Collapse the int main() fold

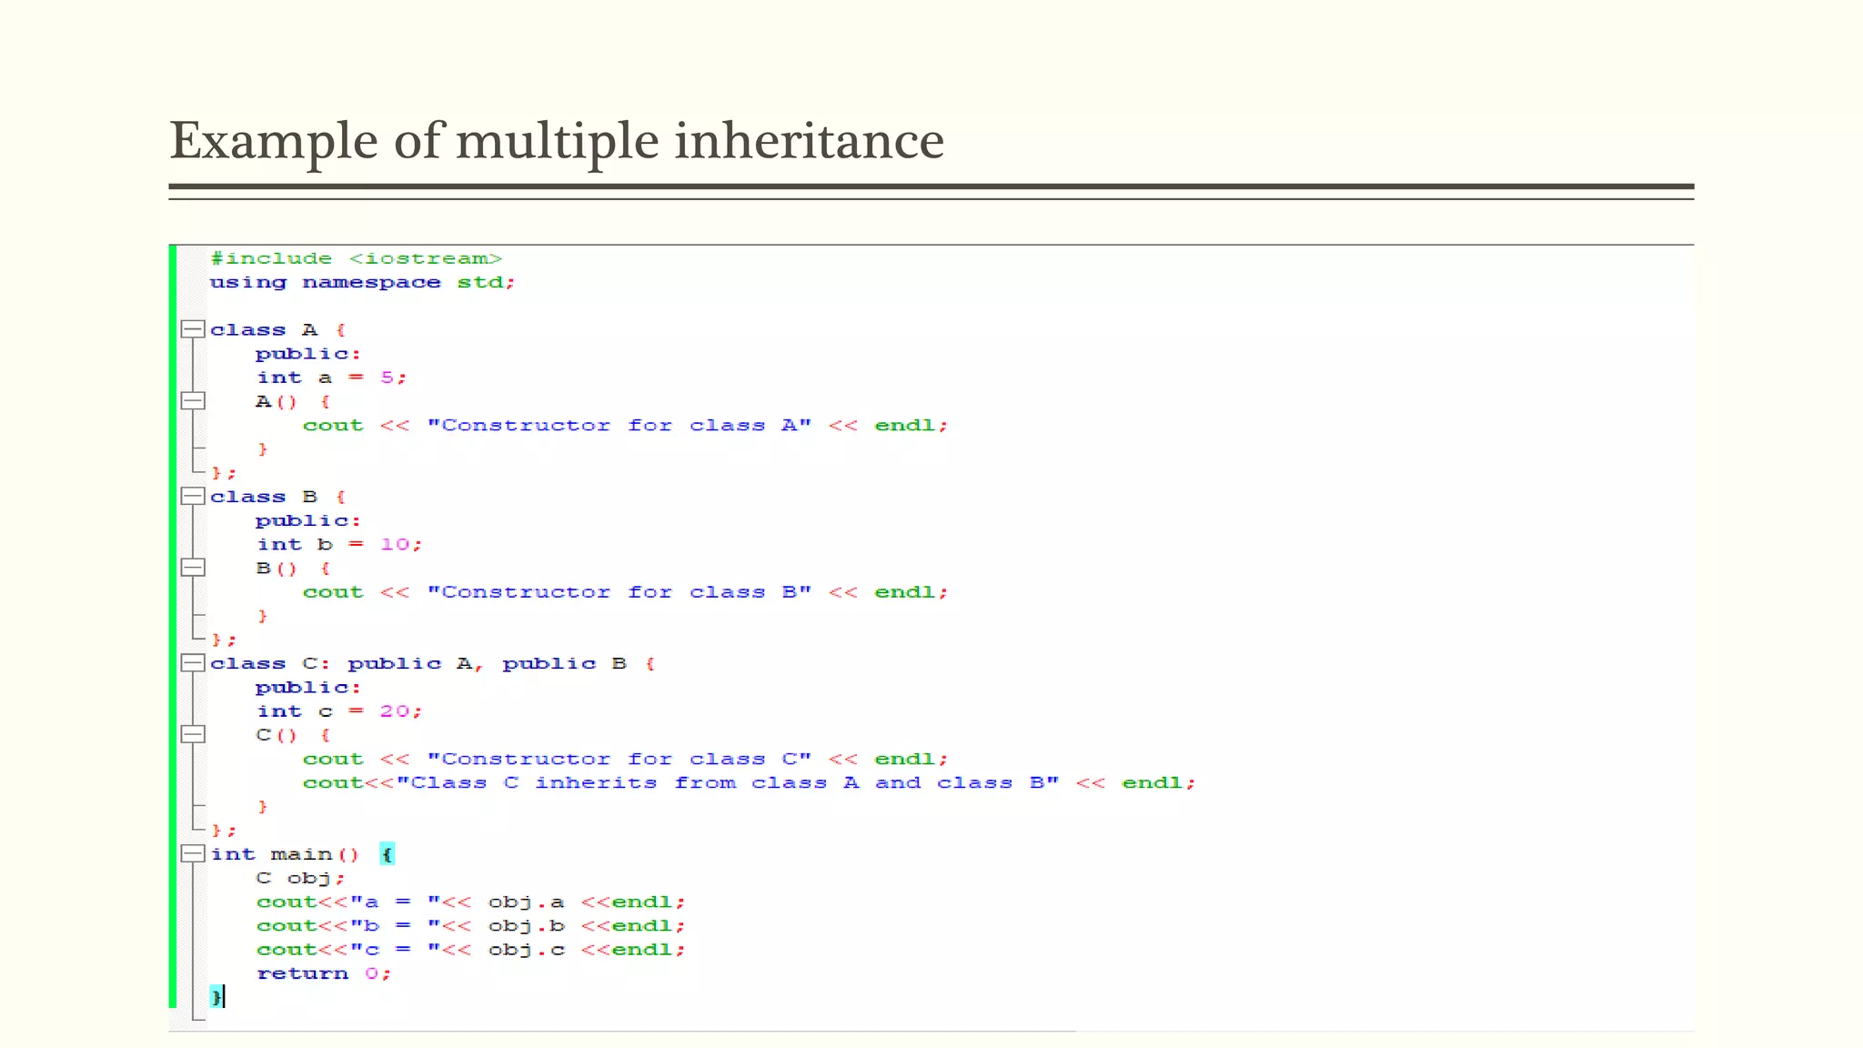(192, 853)
